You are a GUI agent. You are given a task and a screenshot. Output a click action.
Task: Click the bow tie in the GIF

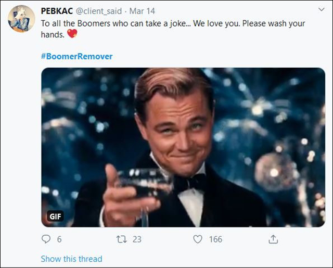click(x=188, y=183)
